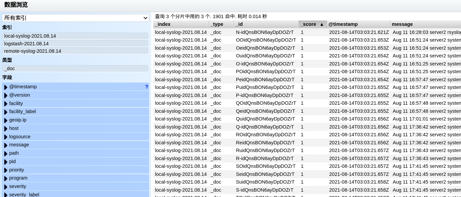Select row with id O-idQnsBON6ayDpDOZrT

(307, 64)
